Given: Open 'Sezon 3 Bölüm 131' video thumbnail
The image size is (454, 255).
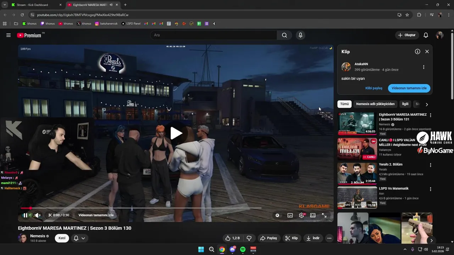Looking at the screenshot, I should click(x=357, y=124).
